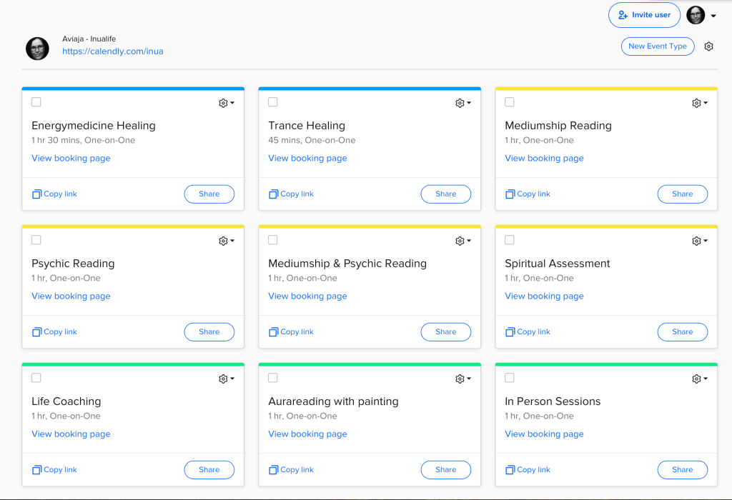
Task: Tick the Mediumship & Psychic Reading checkbox
Action: click(x=273, y=240)
